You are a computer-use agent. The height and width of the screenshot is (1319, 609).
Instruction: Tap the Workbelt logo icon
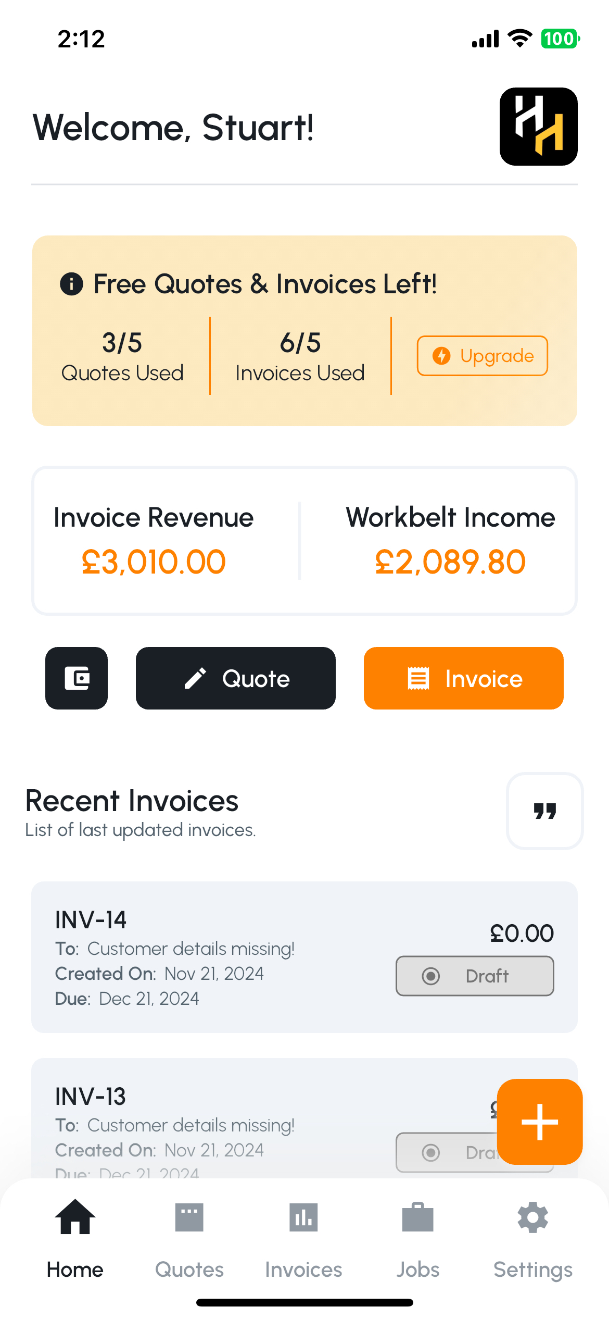tap(538, 127)
